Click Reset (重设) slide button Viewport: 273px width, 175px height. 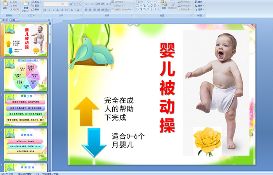click(35, 5)
